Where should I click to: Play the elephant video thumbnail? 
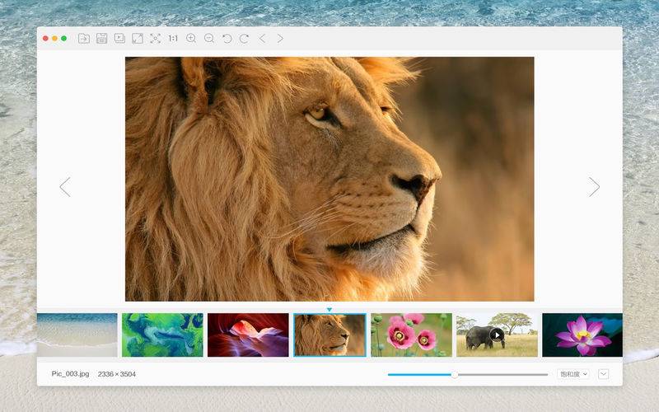click(x=497, y=335)
